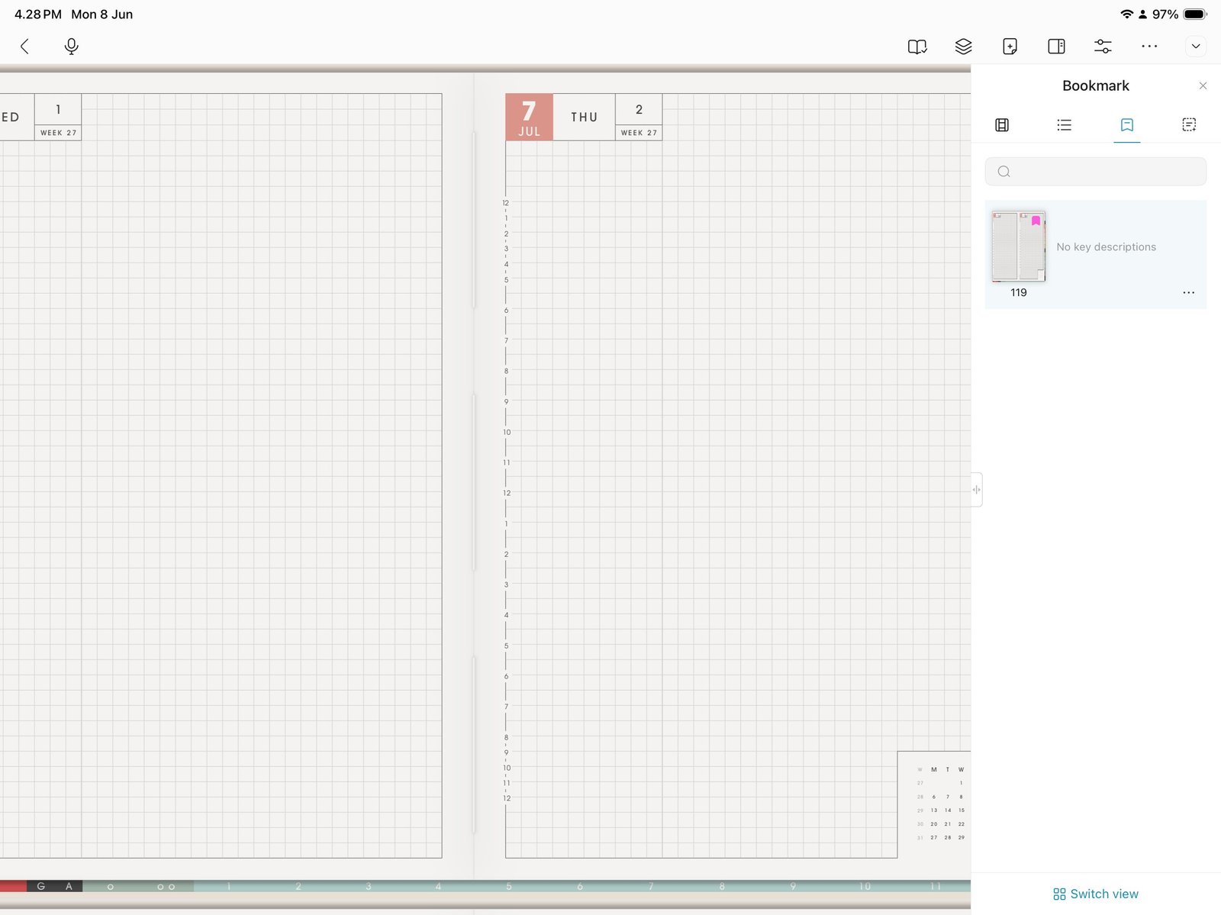The image size is (1221, 915).
Task: Go to the A tab in bottom strip
Action: pos(69,886)
